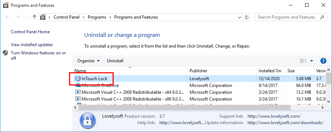Sort the list by Size column
Image resolution: width=332 pixels, height=132 pixels.
tap(299, 71)
